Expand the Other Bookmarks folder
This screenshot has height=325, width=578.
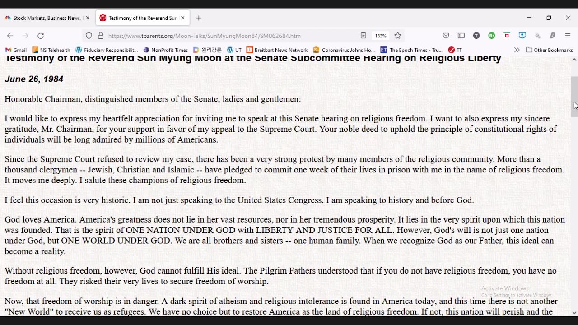pyautogui.click(x=549, y=50)
